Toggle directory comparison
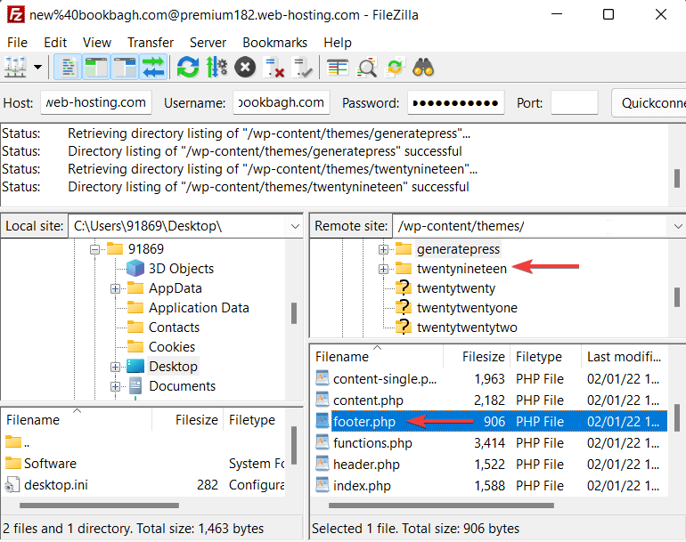Screen dimensions: 686x542 coord(367,68)
